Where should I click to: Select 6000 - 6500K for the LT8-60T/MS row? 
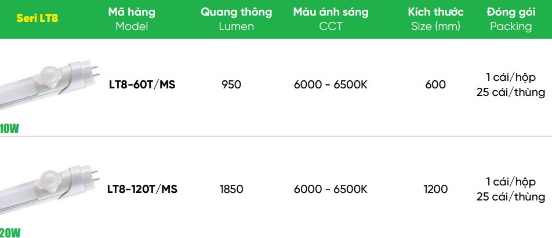(331, 85)
